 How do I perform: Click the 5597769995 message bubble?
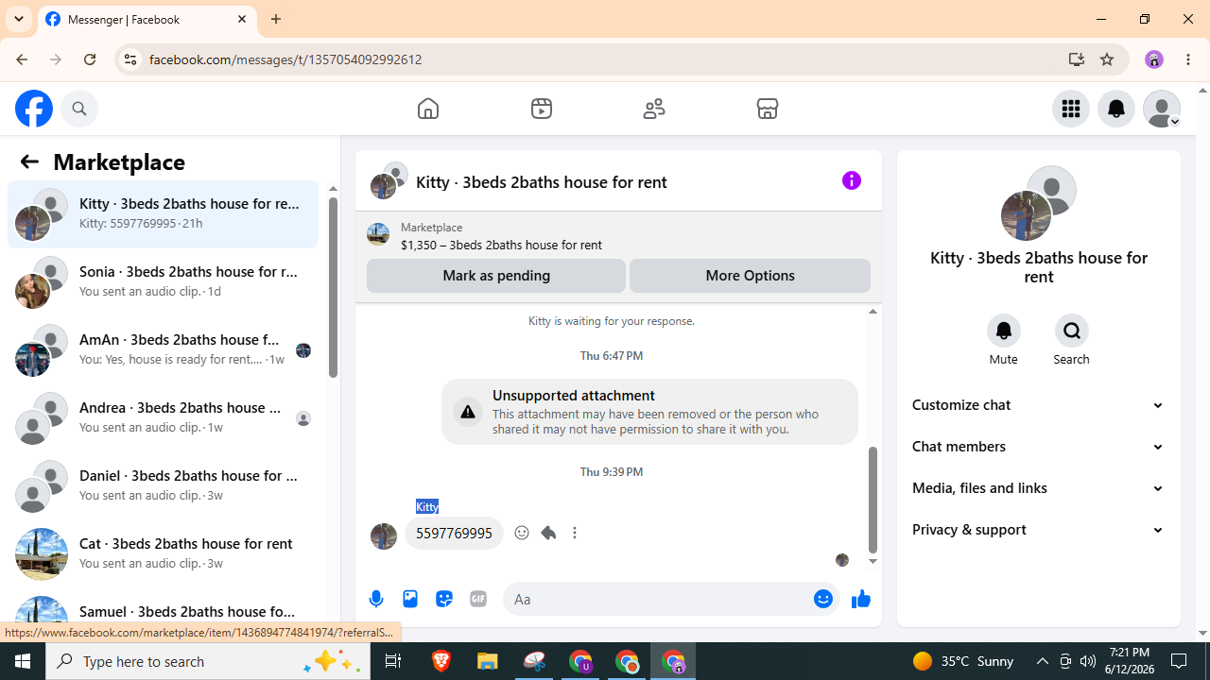tap(454, 534)
